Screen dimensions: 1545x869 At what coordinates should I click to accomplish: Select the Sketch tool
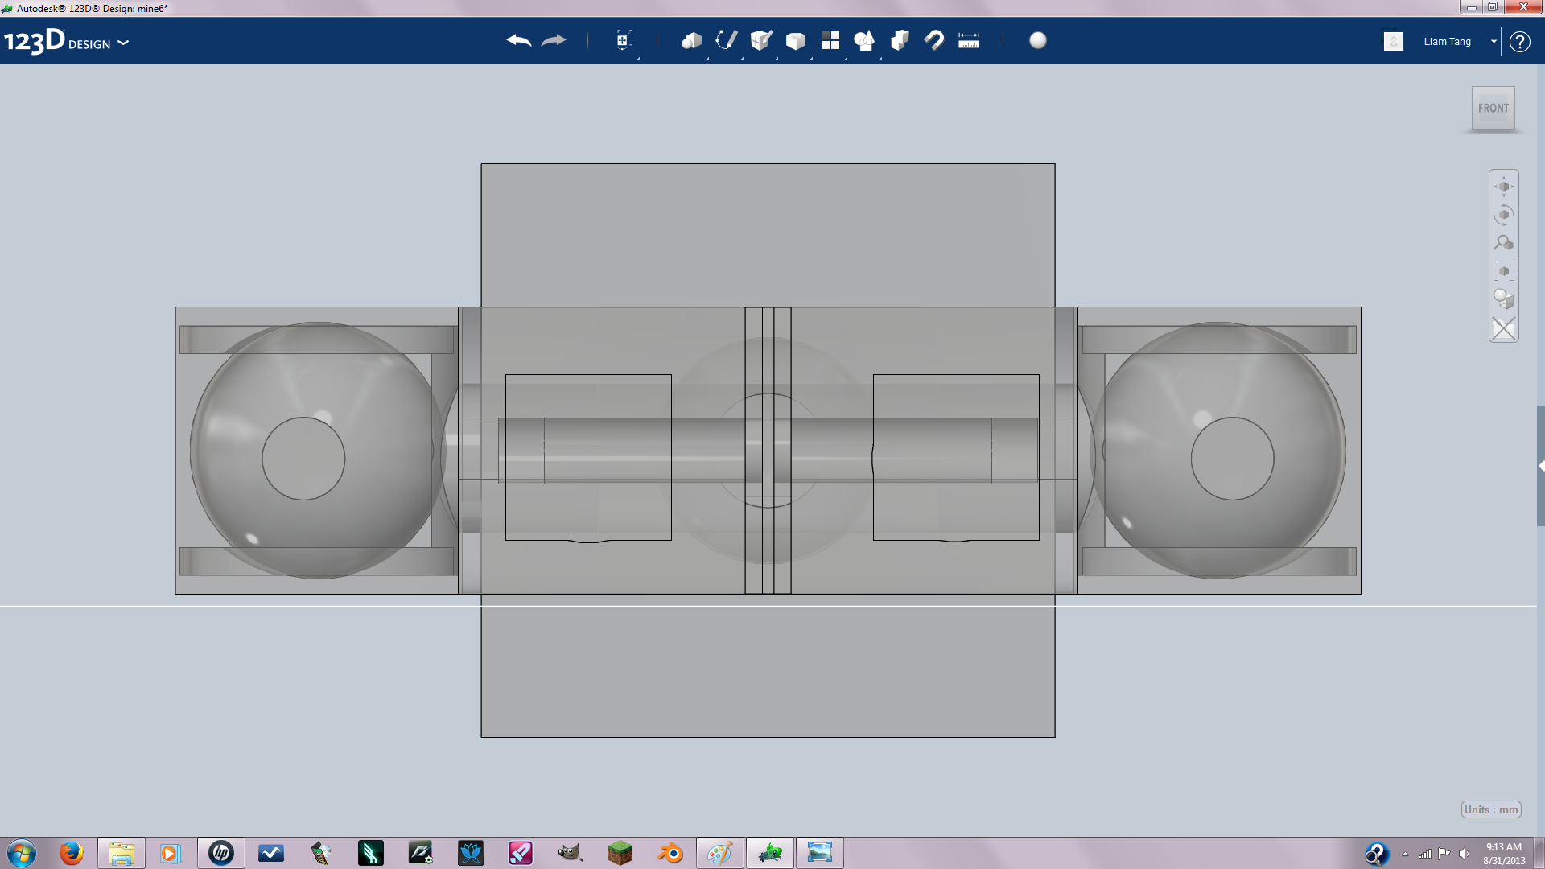[x=727, y=40]
